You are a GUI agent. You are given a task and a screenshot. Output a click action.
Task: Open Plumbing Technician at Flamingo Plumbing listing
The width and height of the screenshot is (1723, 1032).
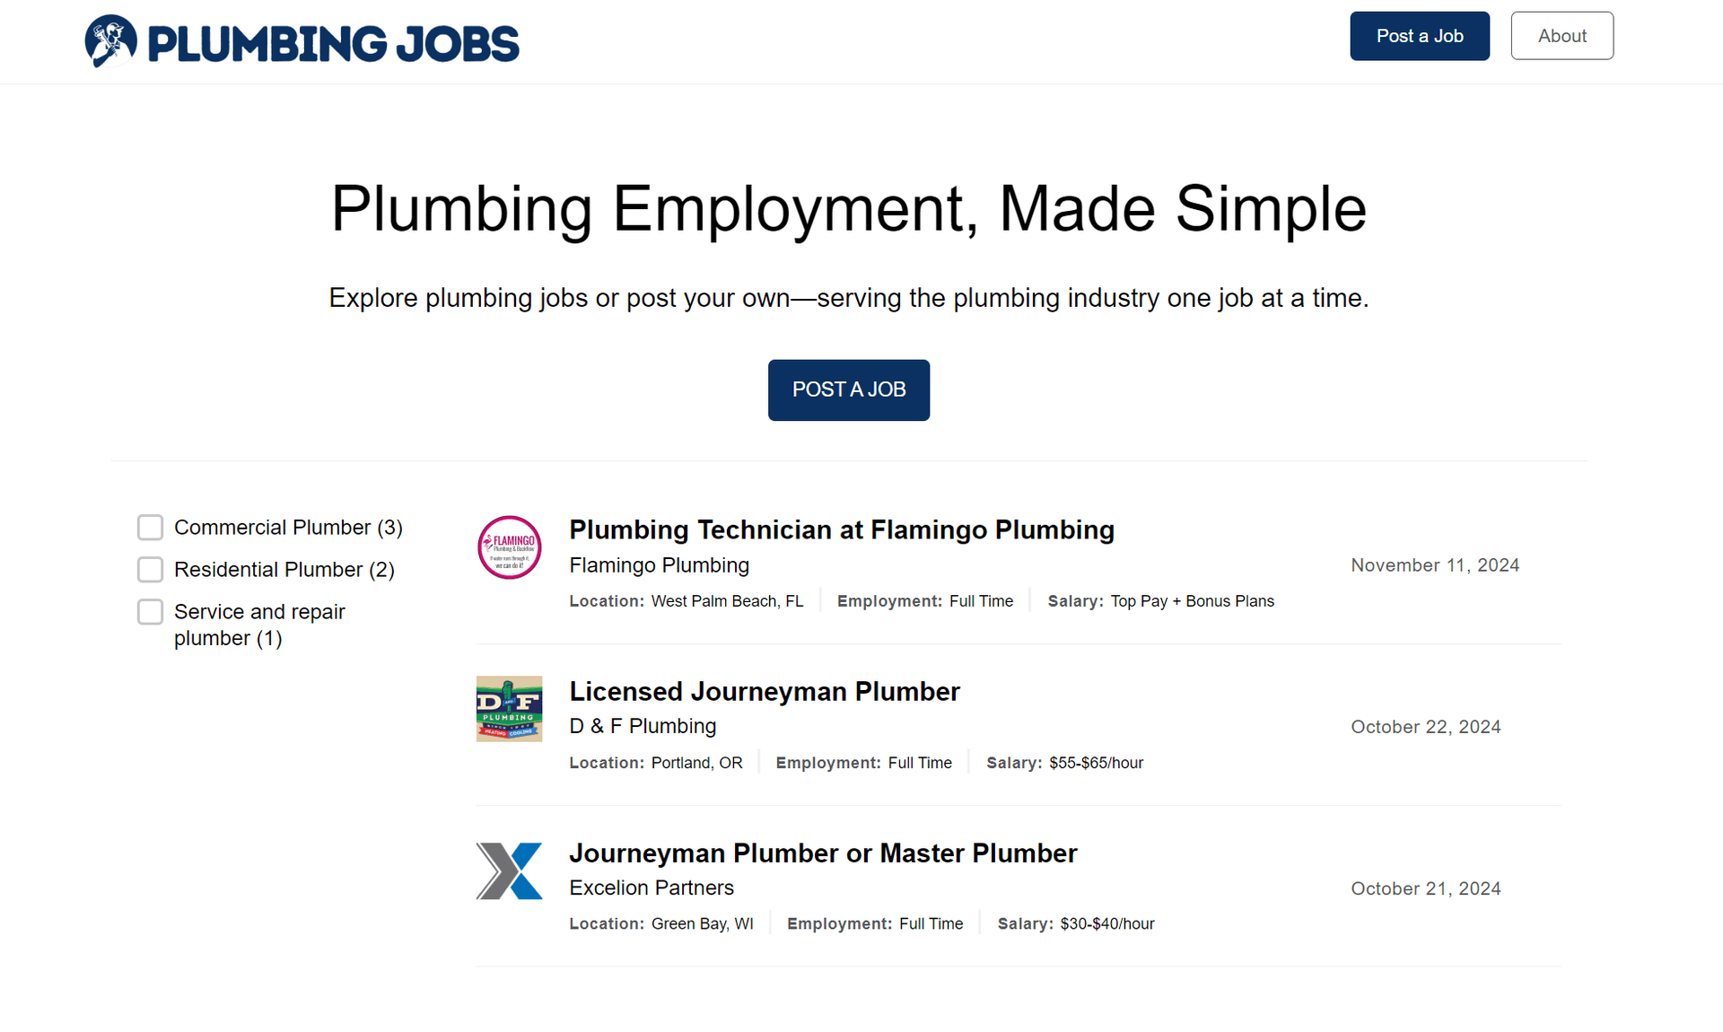pyautogui.click(x=841, y=529)
